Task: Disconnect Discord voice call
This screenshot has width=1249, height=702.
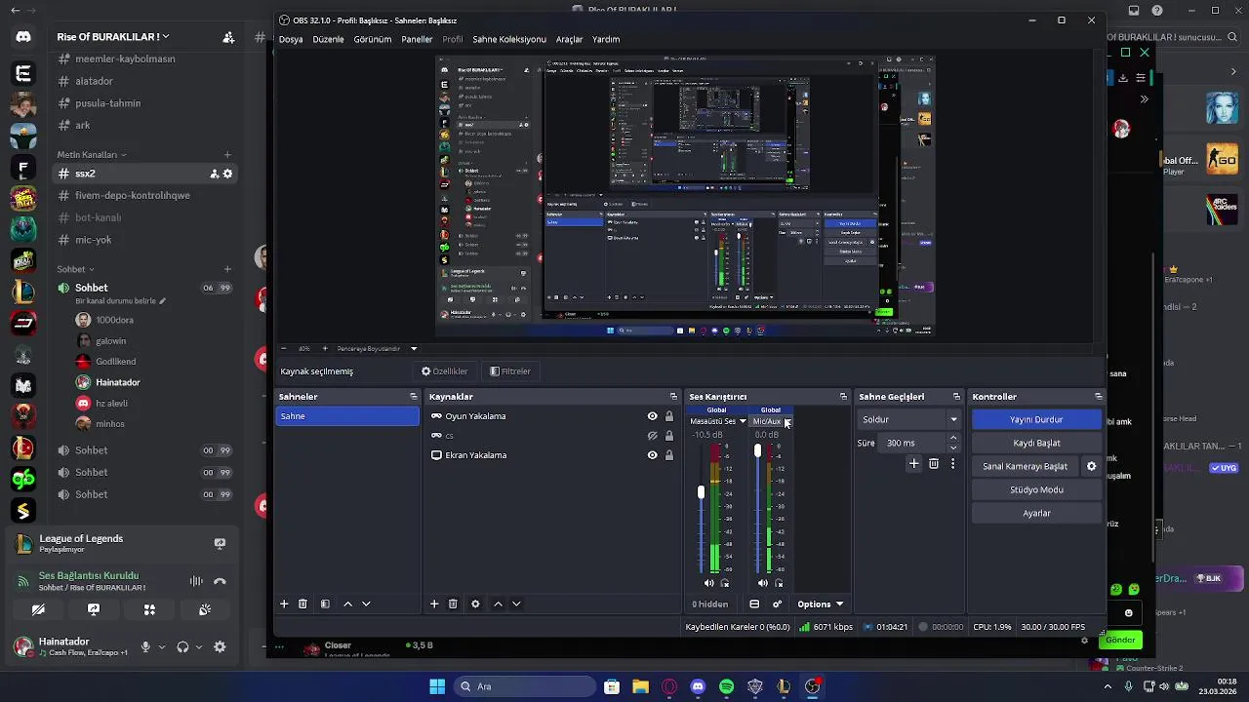Action: coord(220,581)
